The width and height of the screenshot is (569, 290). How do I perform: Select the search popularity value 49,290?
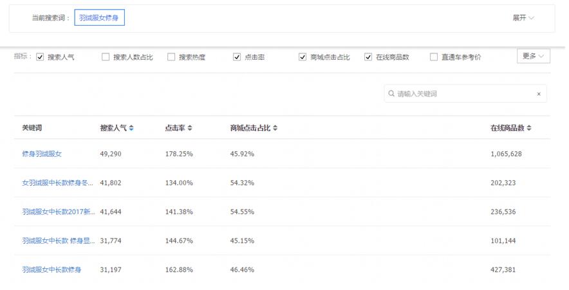111,154
